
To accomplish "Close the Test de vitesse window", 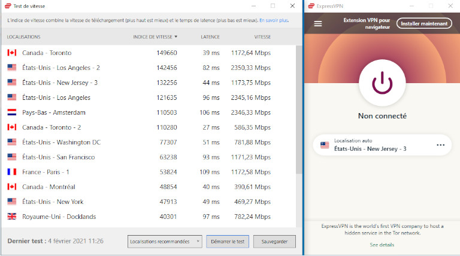I will pos(292,6).
